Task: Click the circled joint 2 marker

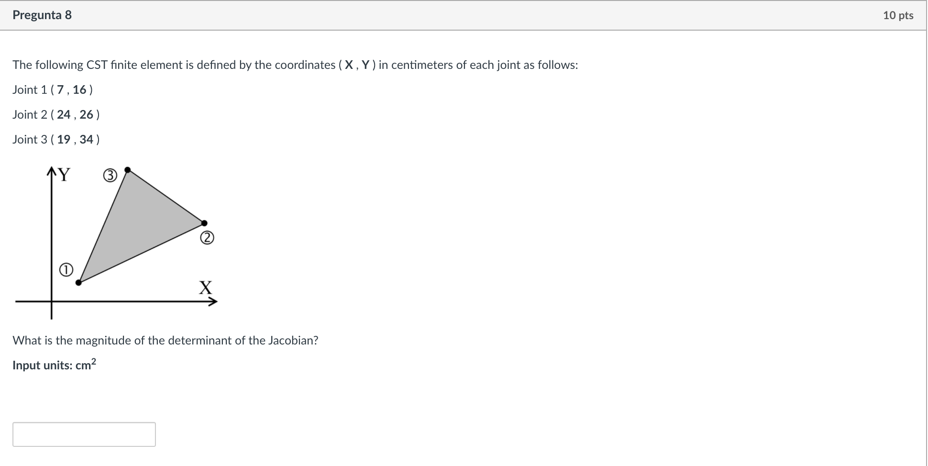Action: pyautogui.click(x=207, y=238)
